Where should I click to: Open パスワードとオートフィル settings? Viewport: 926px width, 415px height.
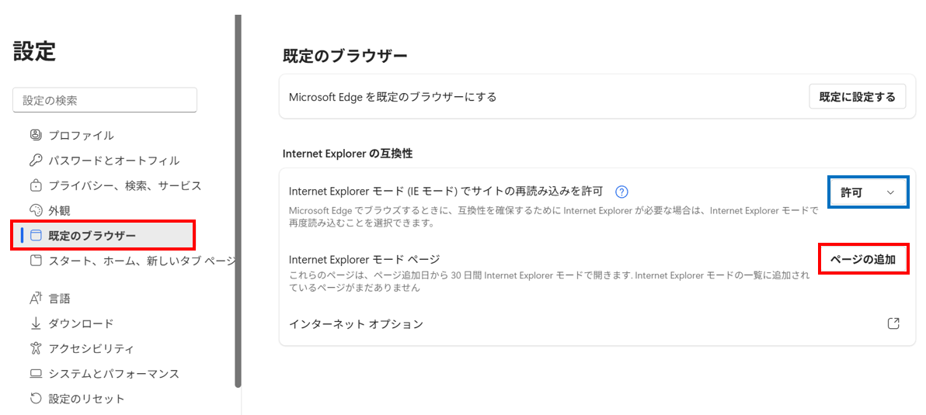point(114,161)
